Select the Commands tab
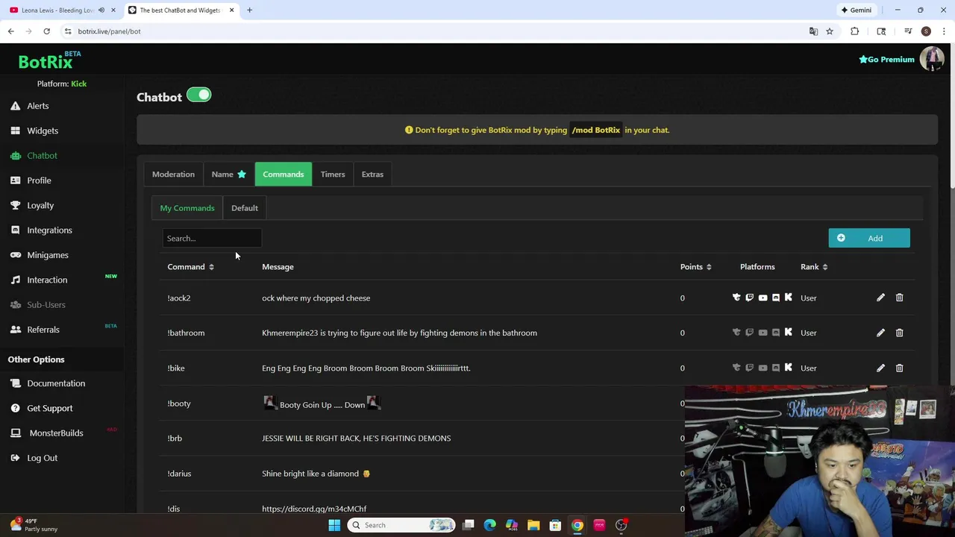Viewport: 955px width, 537px height. click(x=284, y=174)
